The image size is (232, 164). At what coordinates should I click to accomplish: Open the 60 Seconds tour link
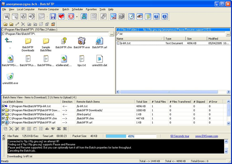tap(180, 136)
